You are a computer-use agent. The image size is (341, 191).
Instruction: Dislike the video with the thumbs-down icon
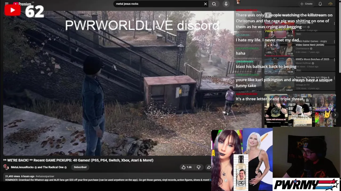click(x=198, y=167)
